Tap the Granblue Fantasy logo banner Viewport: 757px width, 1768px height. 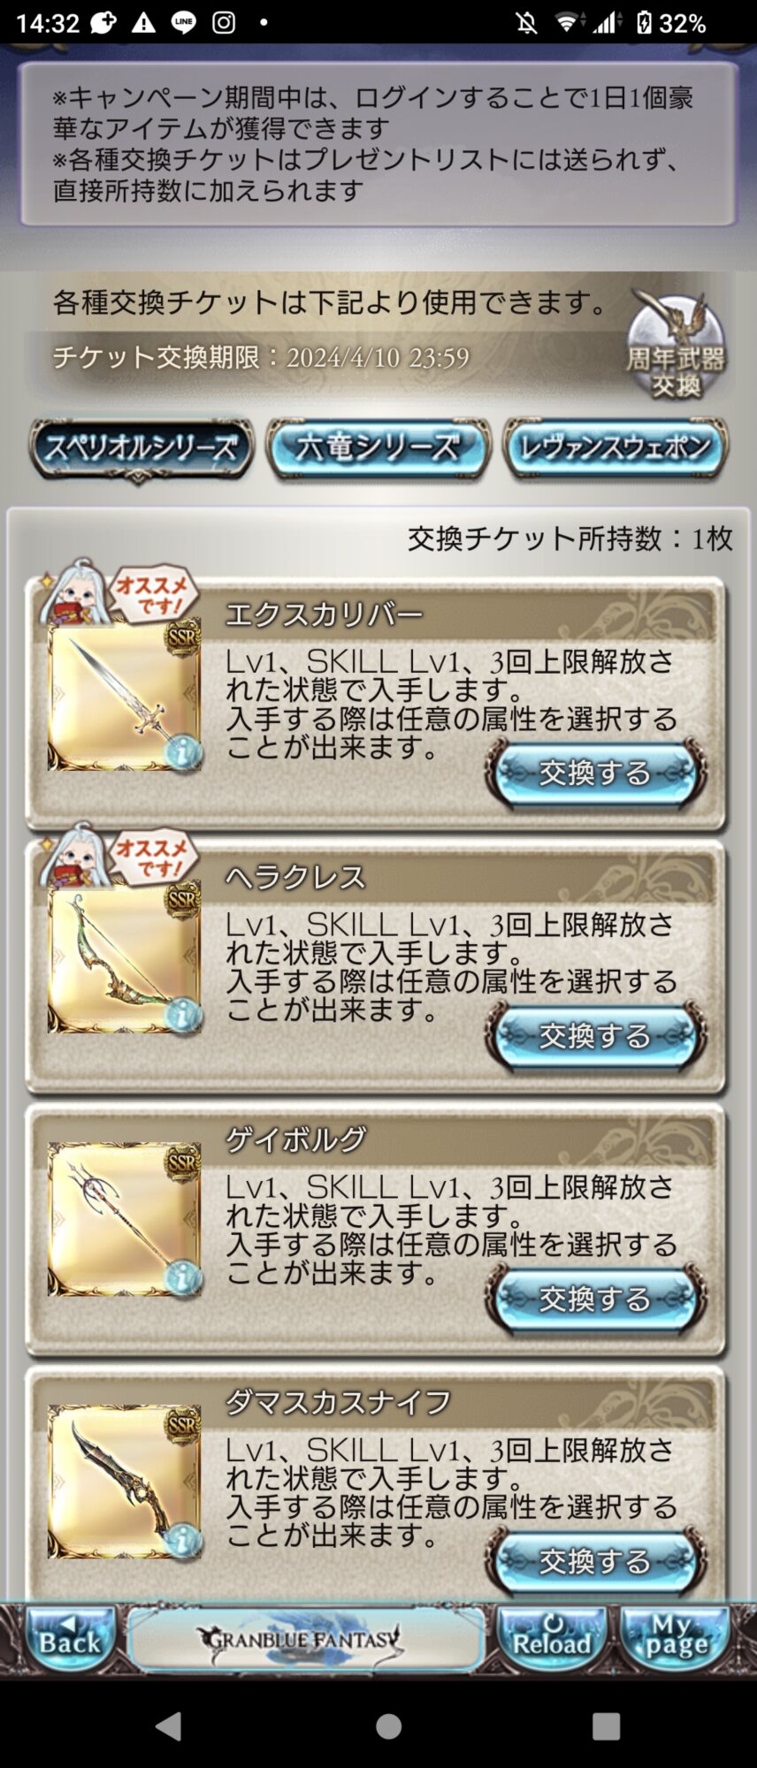point(305,1641)
